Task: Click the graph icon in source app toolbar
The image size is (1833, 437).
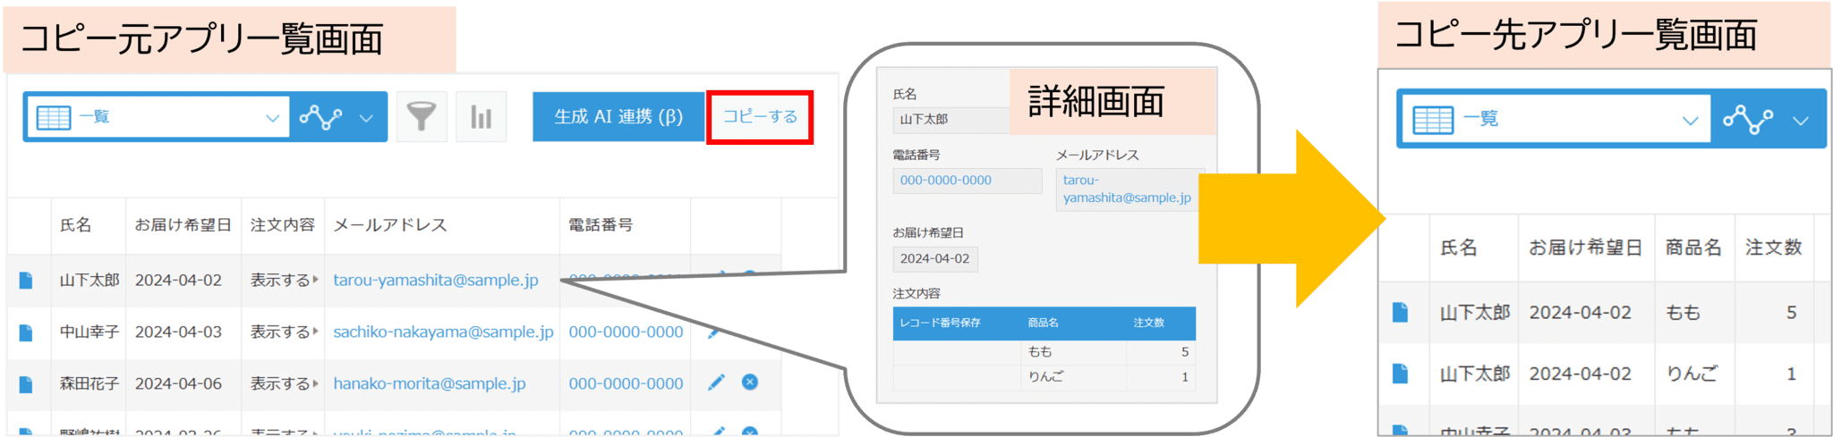Action: 320,117
